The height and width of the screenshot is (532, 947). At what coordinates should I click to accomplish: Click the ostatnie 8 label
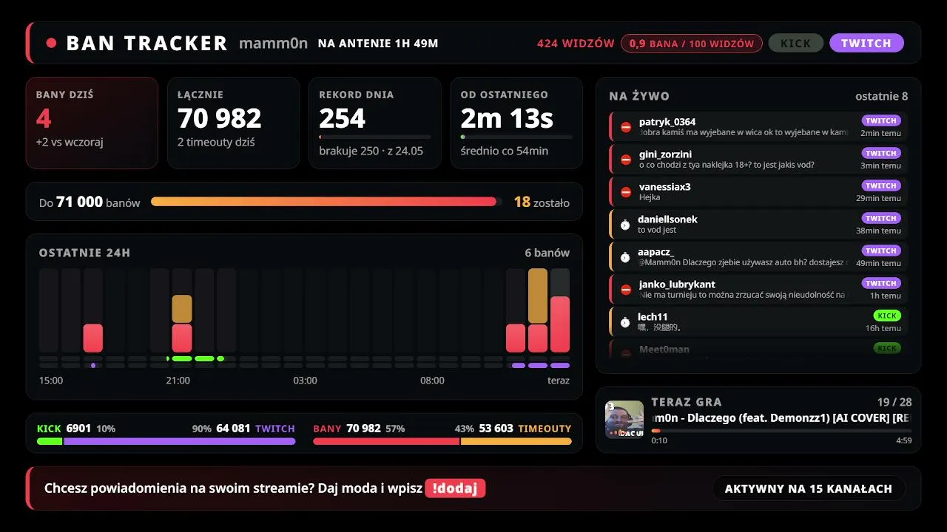point(882,96)
